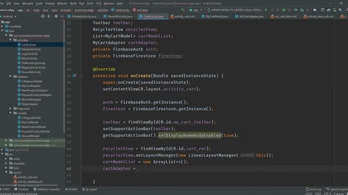
Task: Expand the fragments package folder
Action: pyautogui.click(x=10, y=108)
